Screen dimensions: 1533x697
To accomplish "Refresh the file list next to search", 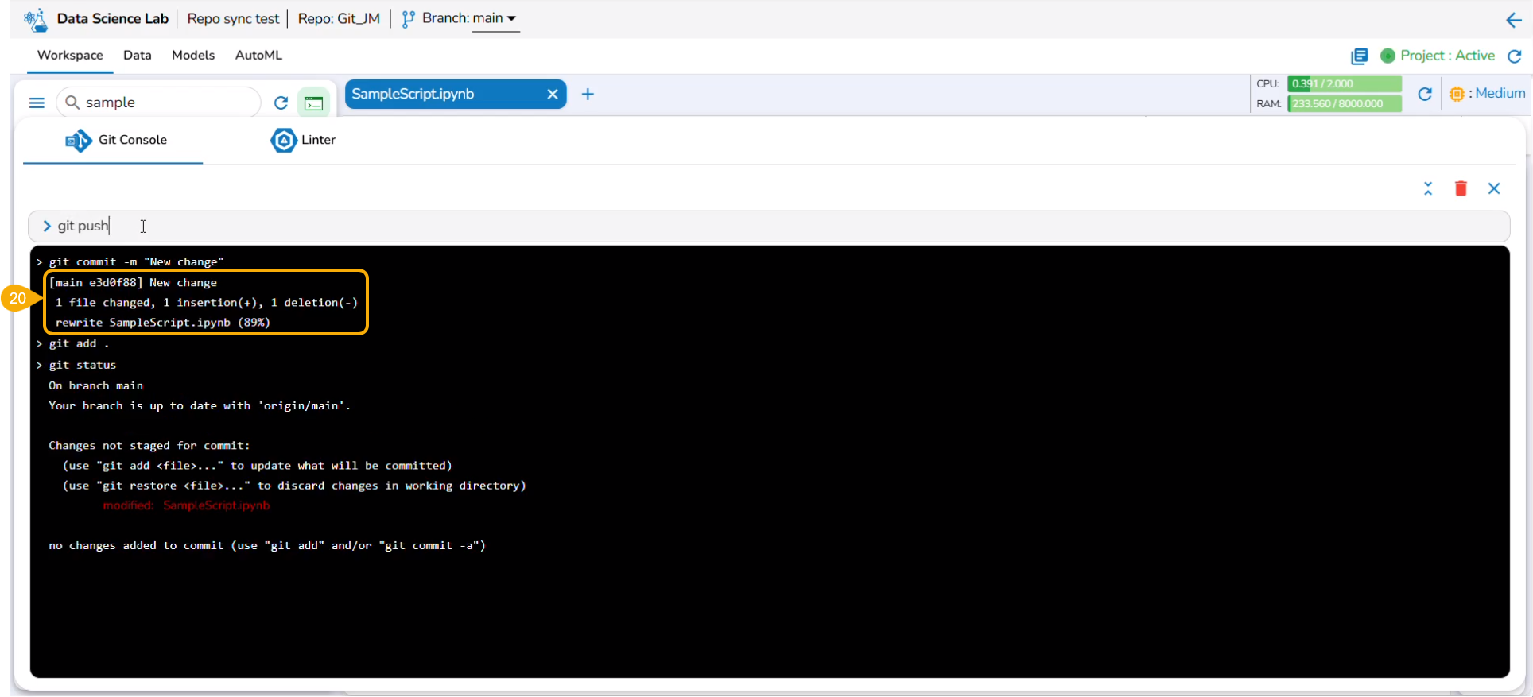I will point(281,103).
